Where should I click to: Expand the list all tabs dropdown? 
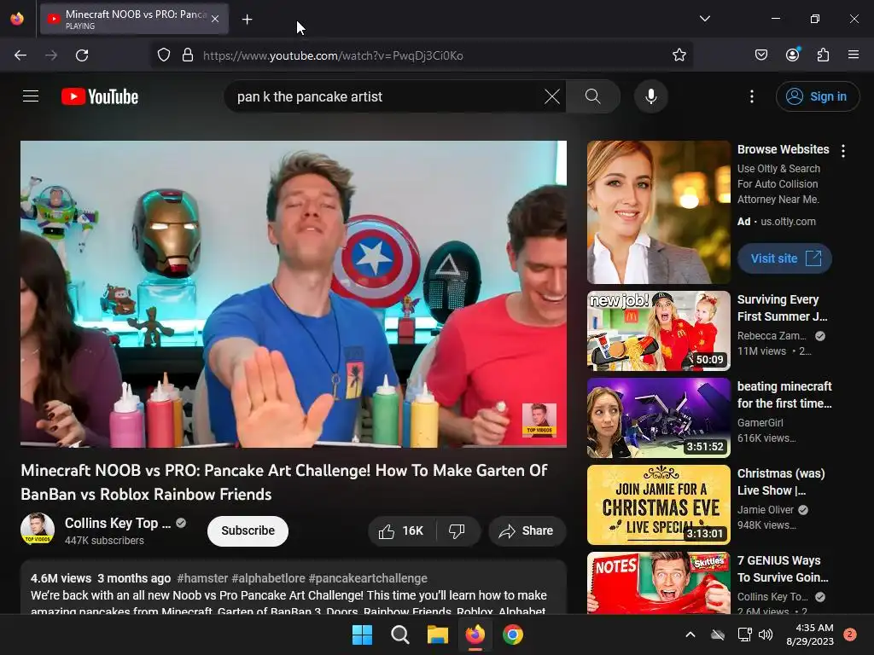point(704,19)
